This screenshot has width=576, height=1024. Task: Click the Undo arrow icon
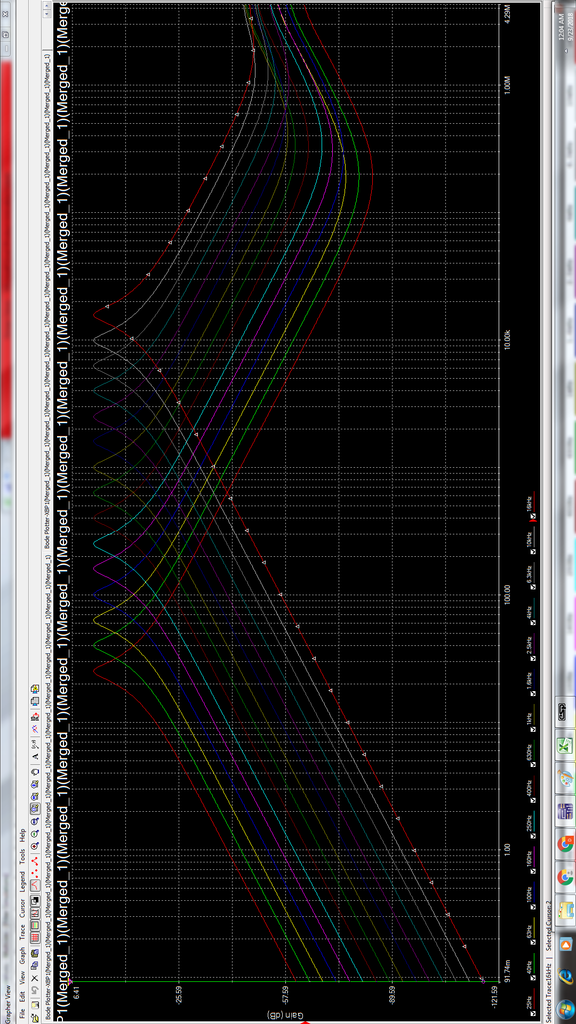click(35, 989)
